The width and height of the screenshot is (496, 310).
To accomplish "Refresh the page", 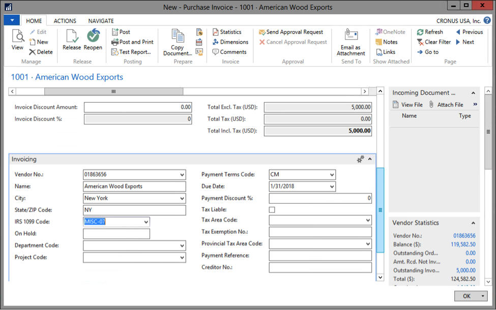I will coord(430,32).
